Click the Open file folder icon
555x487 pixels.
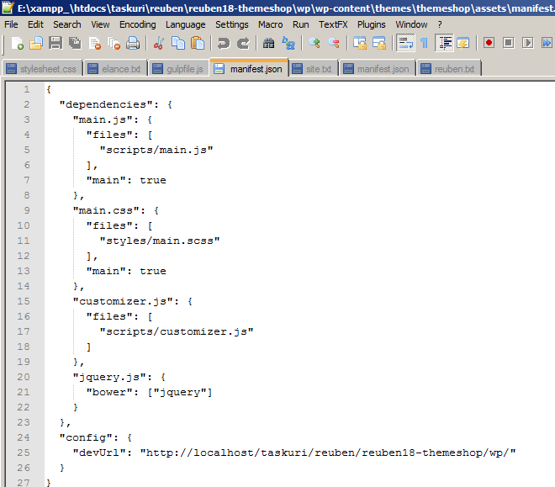pos(36,43)
